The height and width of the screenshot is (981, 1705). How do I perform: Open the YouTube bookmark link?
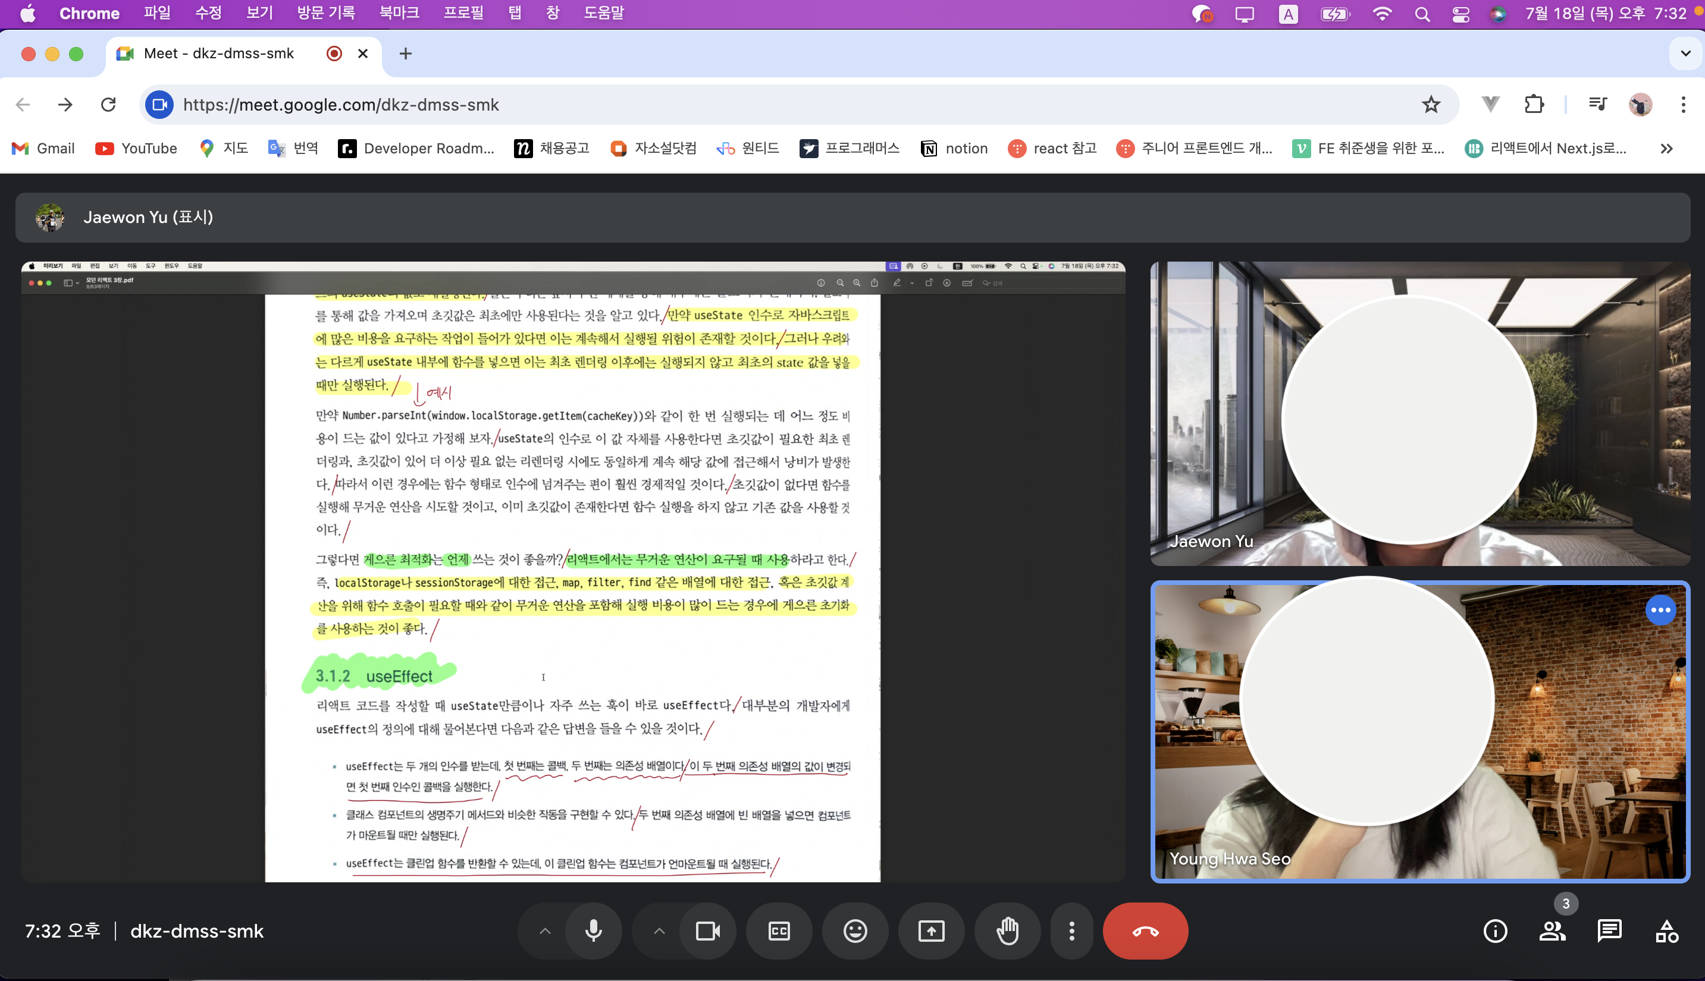(x=136, y=148)
